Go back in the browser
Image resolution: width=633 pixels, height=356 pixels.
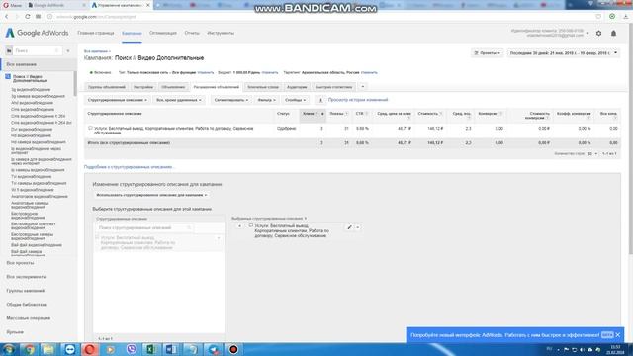(7, 17)
